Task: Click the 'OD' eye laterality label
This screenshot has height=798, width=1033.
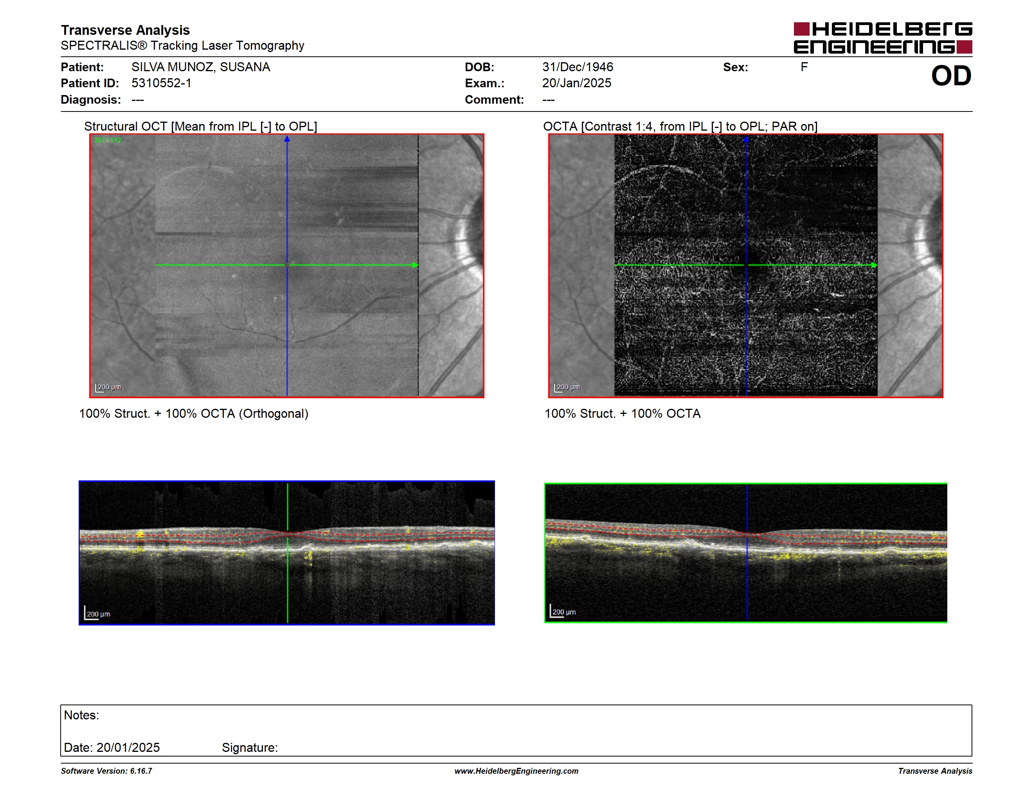Action: 951,75
